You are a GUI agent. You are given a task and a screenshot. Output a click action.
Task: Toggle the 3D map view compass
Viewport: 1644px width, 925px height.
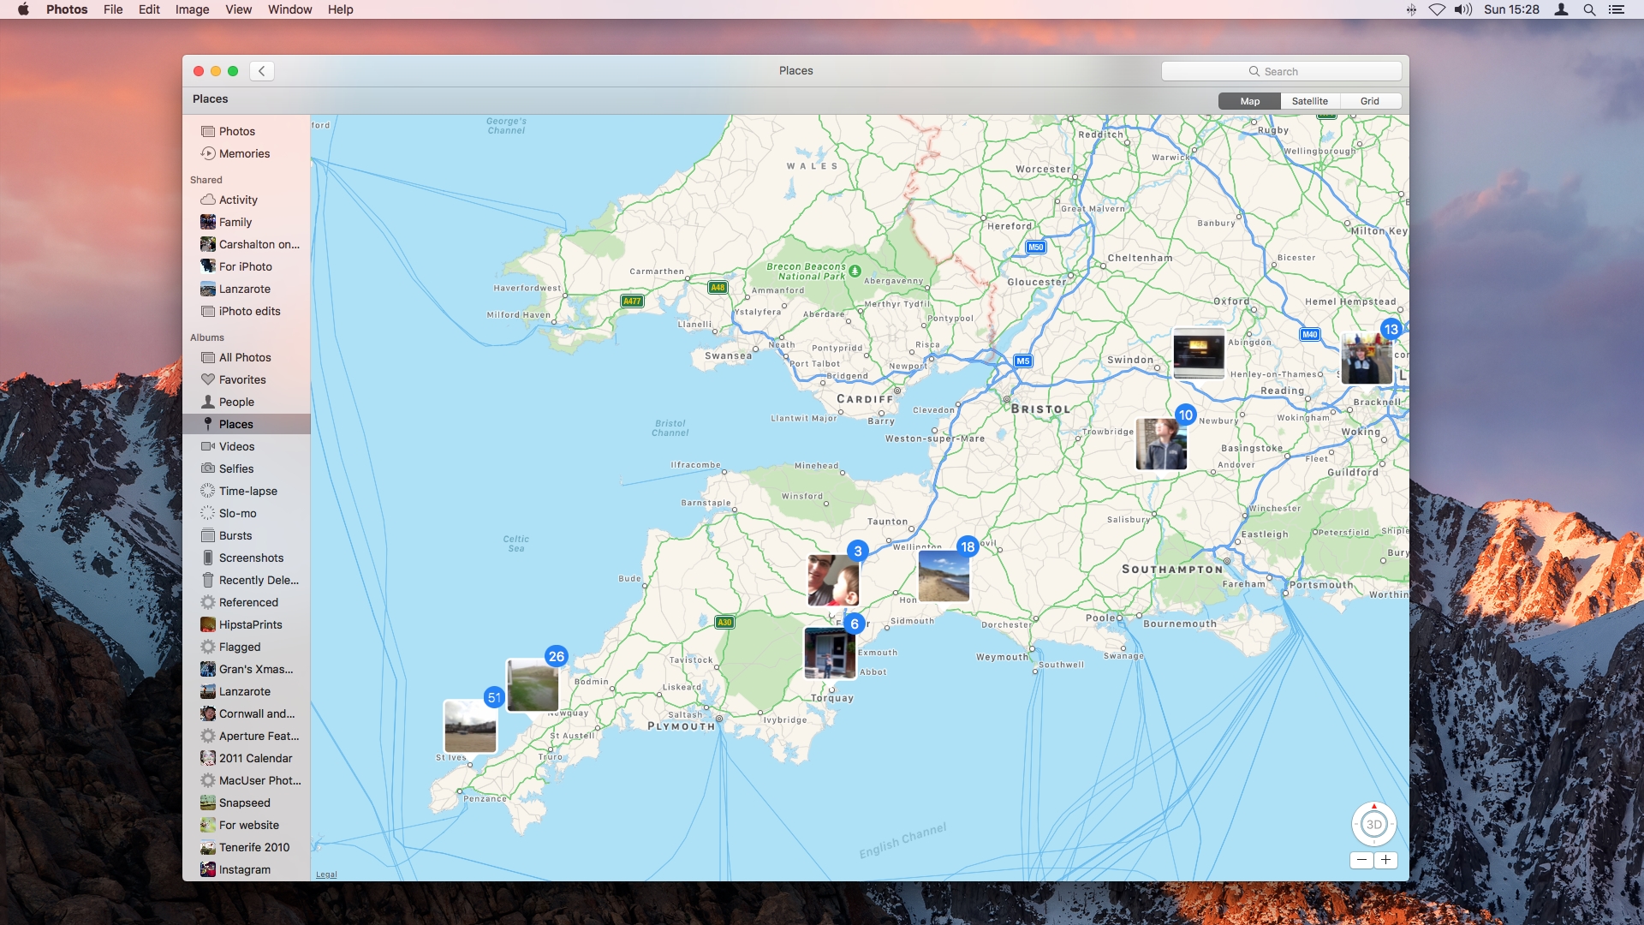point(1373,824)
